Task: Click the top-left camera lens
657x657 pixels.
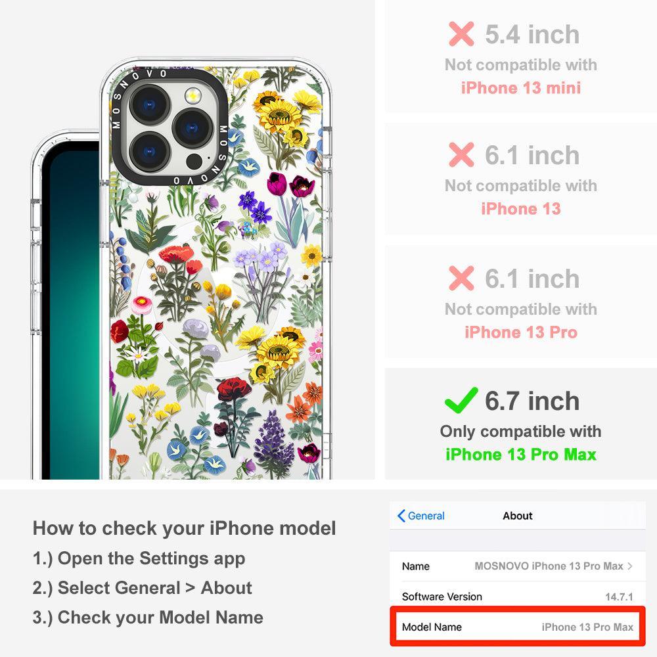Action: pos(150,104)
